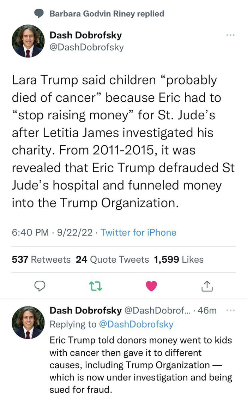The width and height of the screenshot is (247, 400).
Task: Unlike the tweet via the heart
Action: tap(151, 286)
